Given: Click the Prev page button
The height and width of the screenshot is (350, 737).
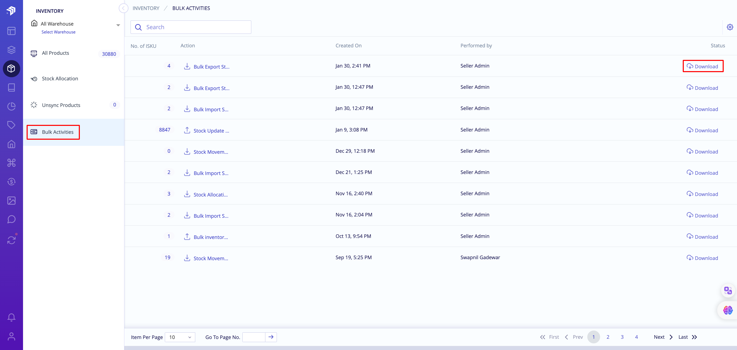Looking at the screenshot, I should coord(574,337).
